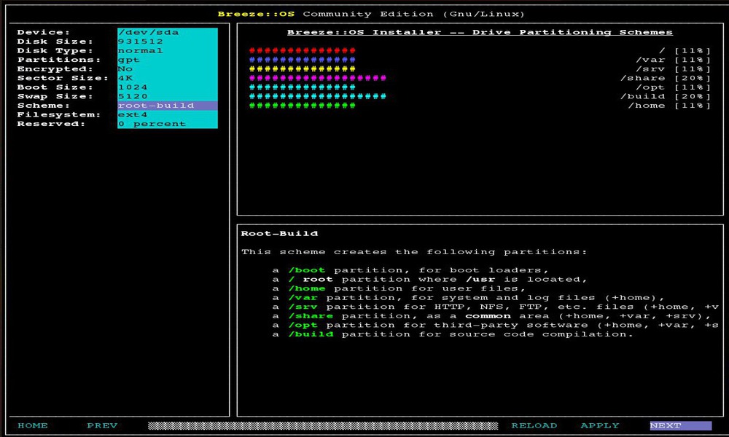The image size is (729, 437).
Task: Click the magenta /share partition bar
Action: [317, 78]
